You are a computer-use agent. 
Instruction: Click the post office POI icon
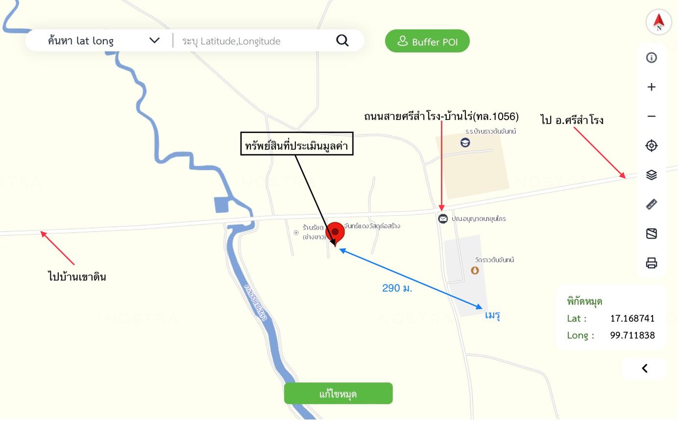pyautogui.click(x=443, y=219)
